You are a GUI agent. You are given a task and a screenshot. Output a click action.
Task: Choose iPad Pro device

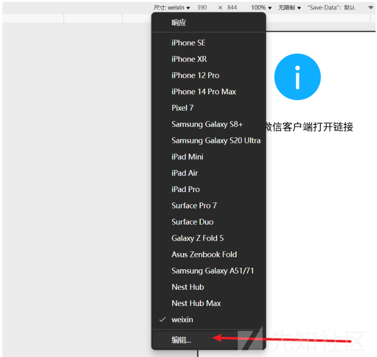pyautogui.click(x=208, y=189)
